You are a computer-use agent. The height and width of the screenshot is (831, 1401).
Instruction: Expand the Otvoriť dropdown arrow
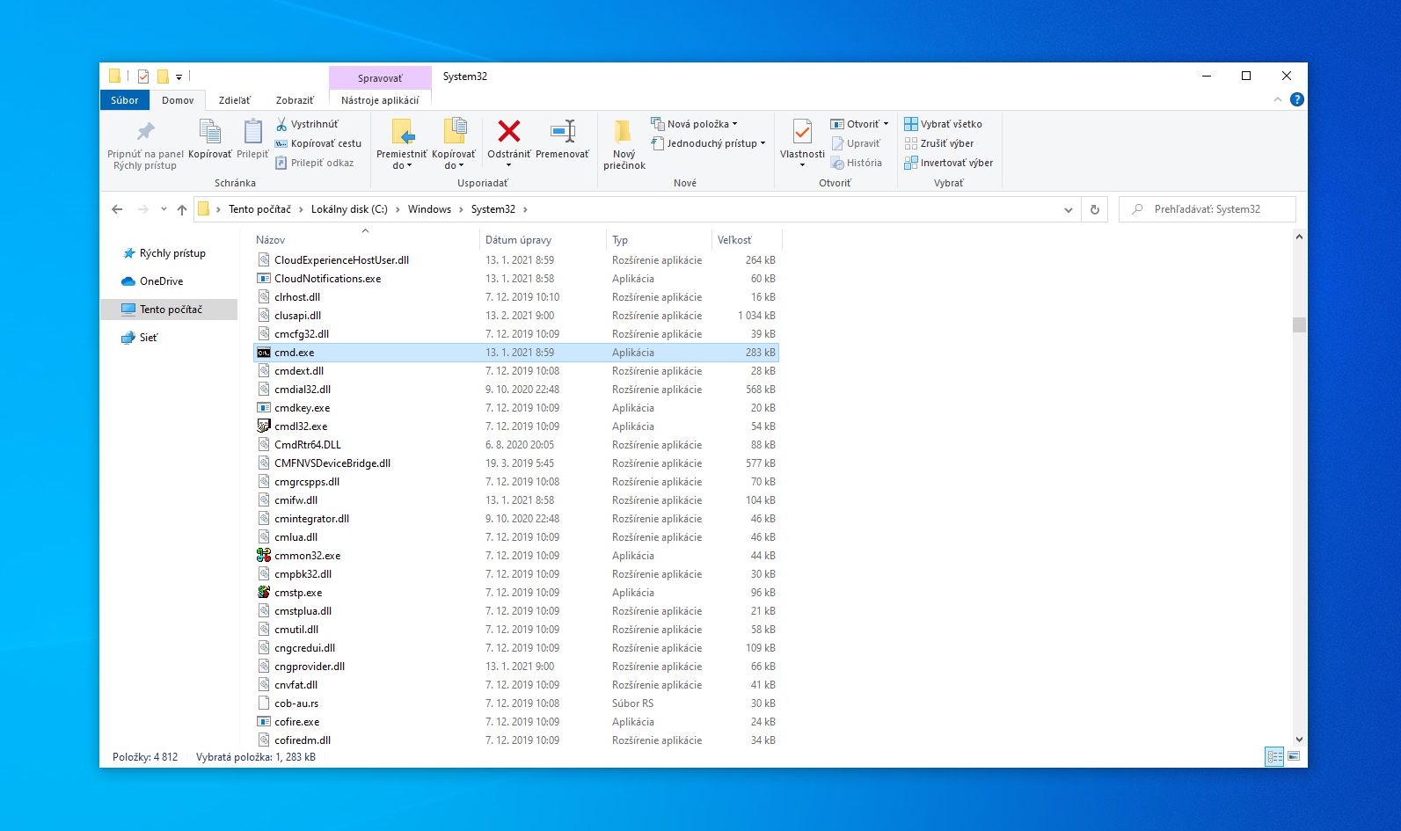click(887, 124)
